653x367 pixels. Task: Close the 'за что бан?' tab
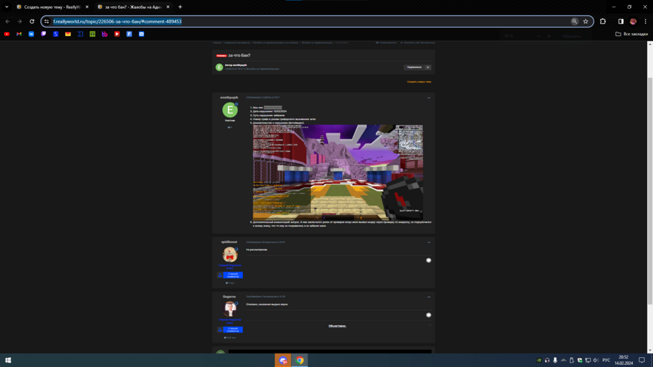pos(168,7)
